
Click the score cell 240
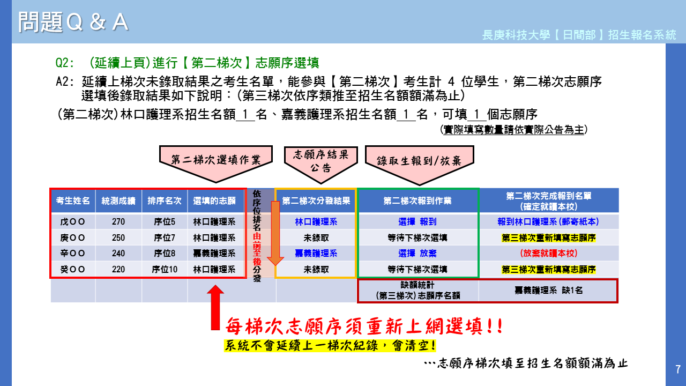pyautogui.click(x=118, y=253)
